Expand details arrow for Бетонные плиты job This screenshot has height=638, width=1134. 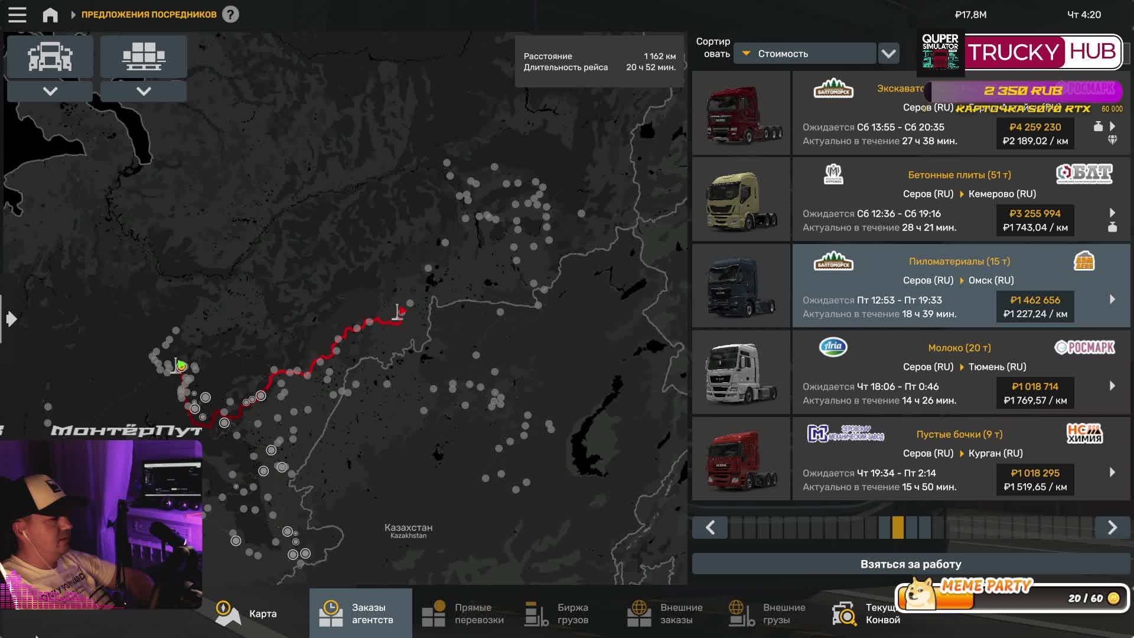(x=1112, y=213)
